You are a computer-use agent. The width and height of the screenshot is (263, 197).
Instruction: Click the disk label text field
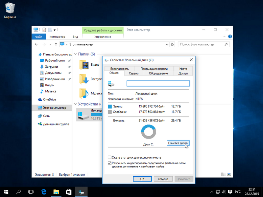[158, 83]
